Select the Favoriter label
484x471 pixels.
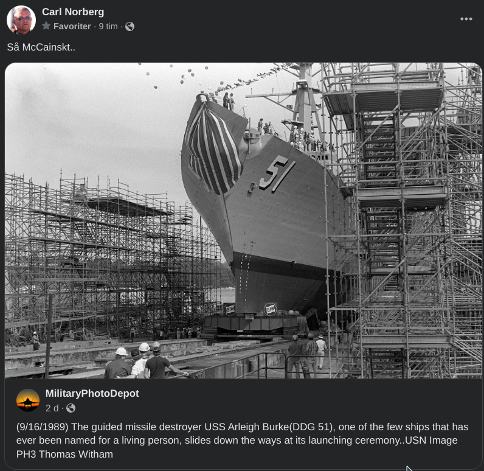click(x=72, y=26)
